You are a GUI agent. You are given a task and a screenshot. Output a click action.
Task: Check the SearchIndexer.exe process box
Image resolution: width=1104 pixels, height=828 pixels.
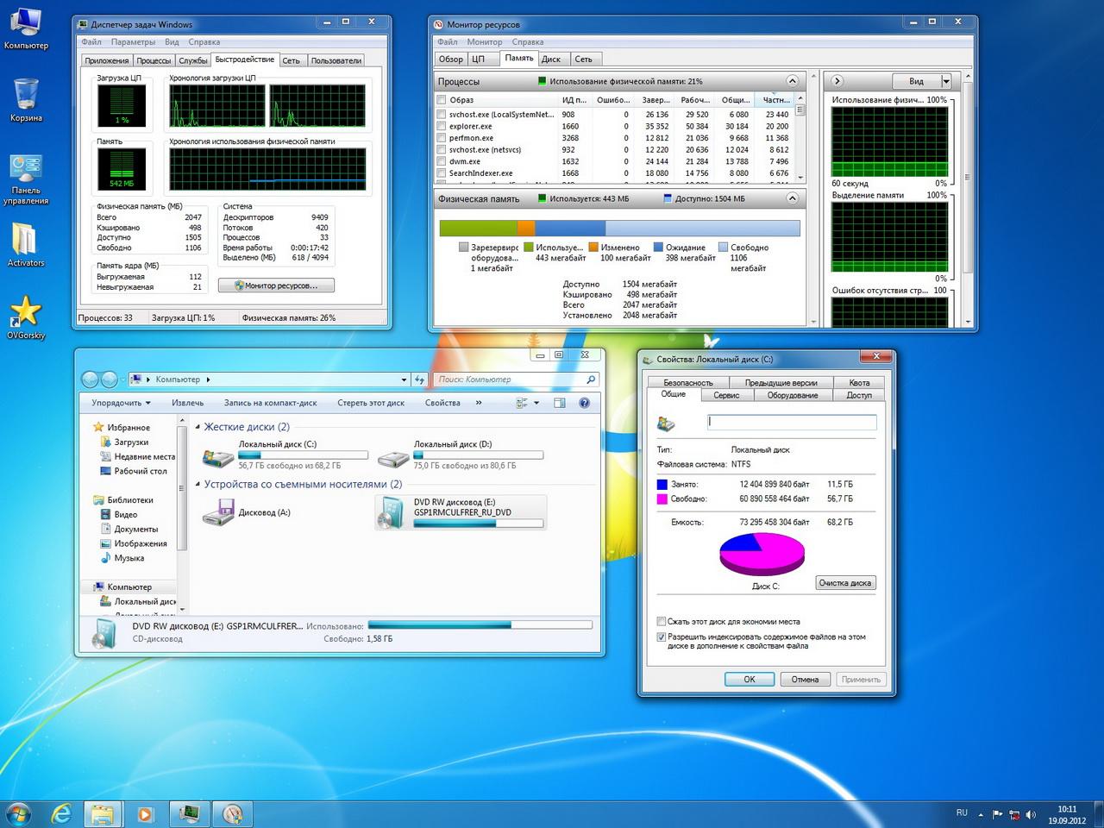coord(442,173)
